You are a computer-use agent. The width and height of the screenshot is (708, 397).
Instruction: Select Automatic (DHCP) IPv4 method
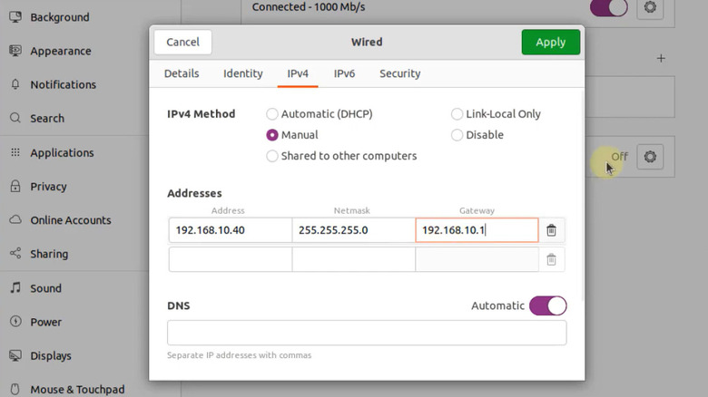pyautogui.click(x=272, y=114)
